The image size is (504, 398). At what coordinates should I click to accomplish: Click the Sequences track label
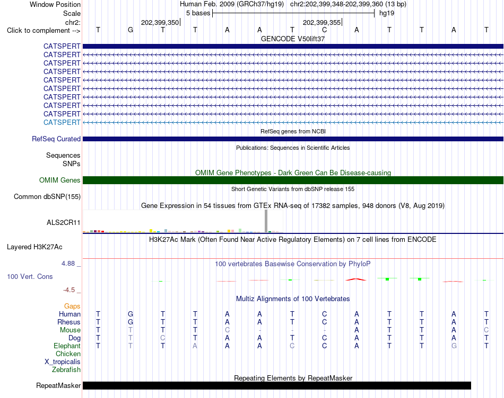[63, 155]
